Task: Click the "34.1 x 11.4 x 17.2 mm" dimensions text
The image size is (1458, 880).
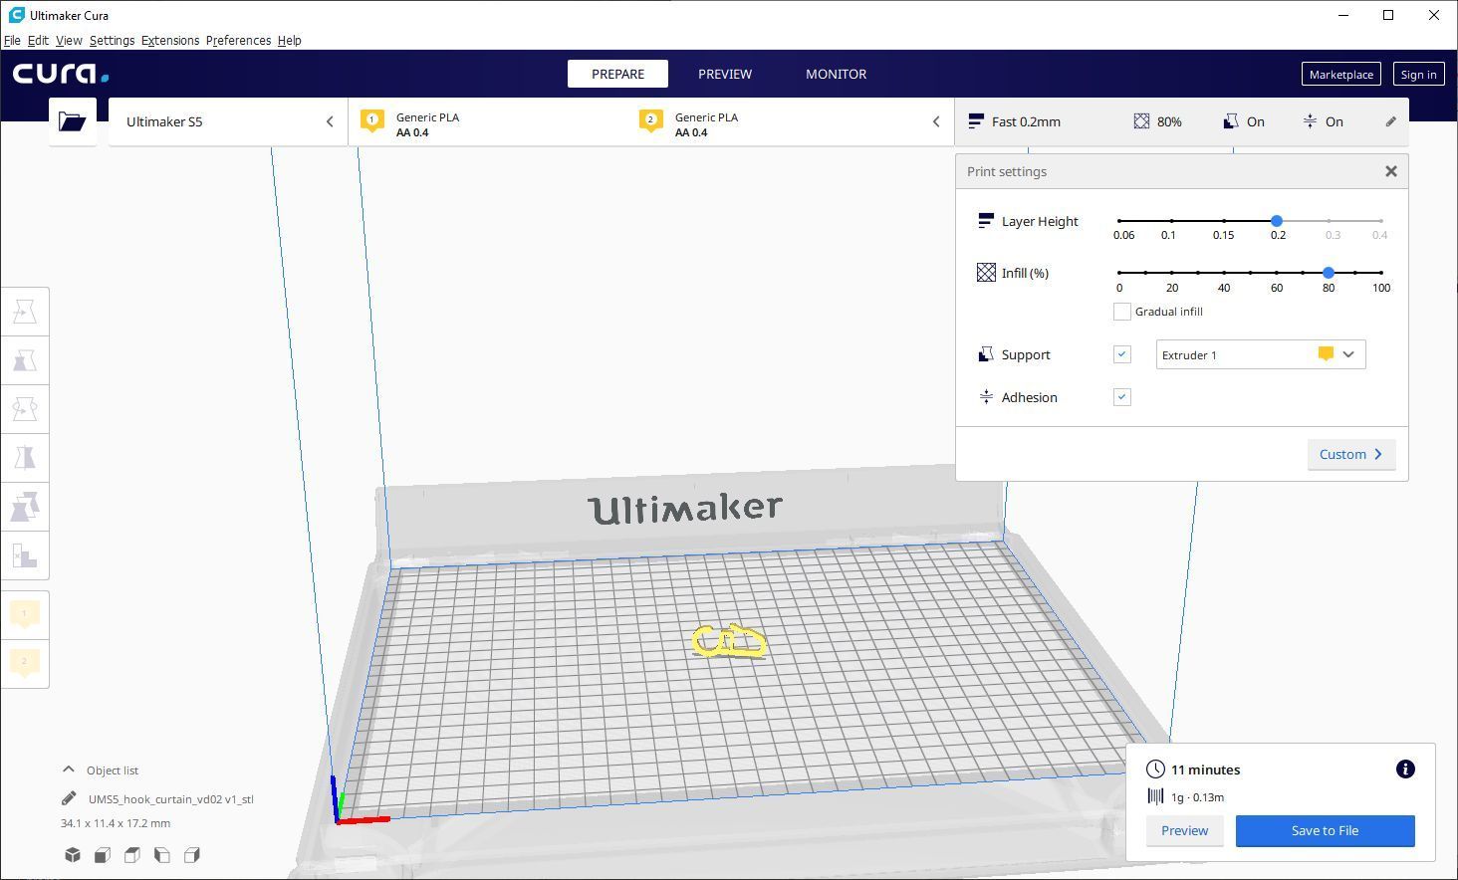Action: pyautogui.click(x=116, y=823)
